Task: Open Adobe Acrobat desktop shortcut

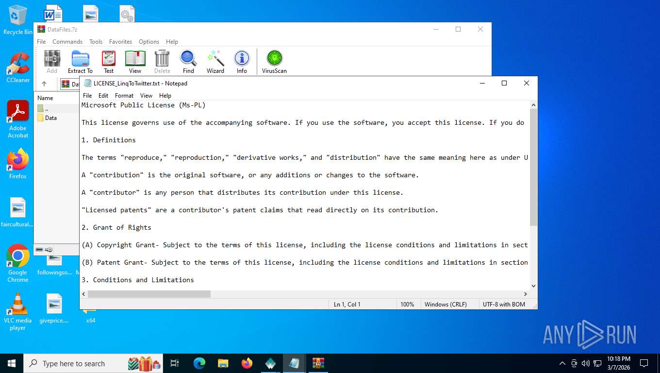Action: [18, 119]
